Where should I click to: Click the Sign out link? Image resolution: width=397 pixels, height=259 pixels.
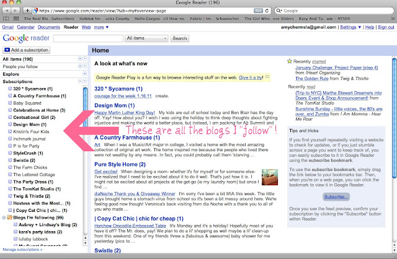click(x=386, y=27)
